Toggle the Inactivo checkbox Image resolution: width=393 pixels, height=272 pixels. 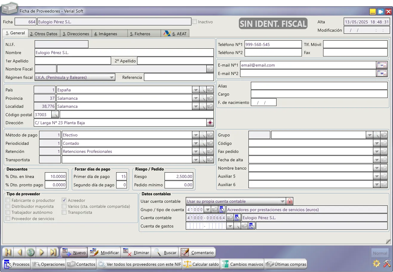(x=194, y=22)
